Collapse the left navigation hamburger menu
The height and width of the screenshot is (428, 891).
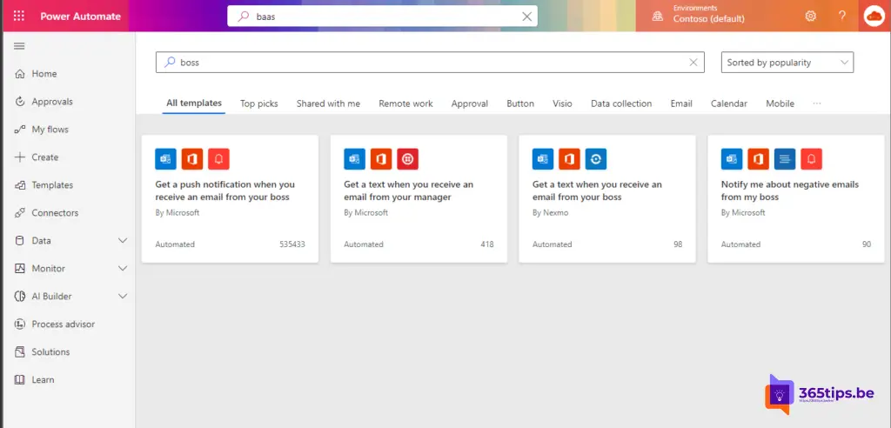pos(19,46)
